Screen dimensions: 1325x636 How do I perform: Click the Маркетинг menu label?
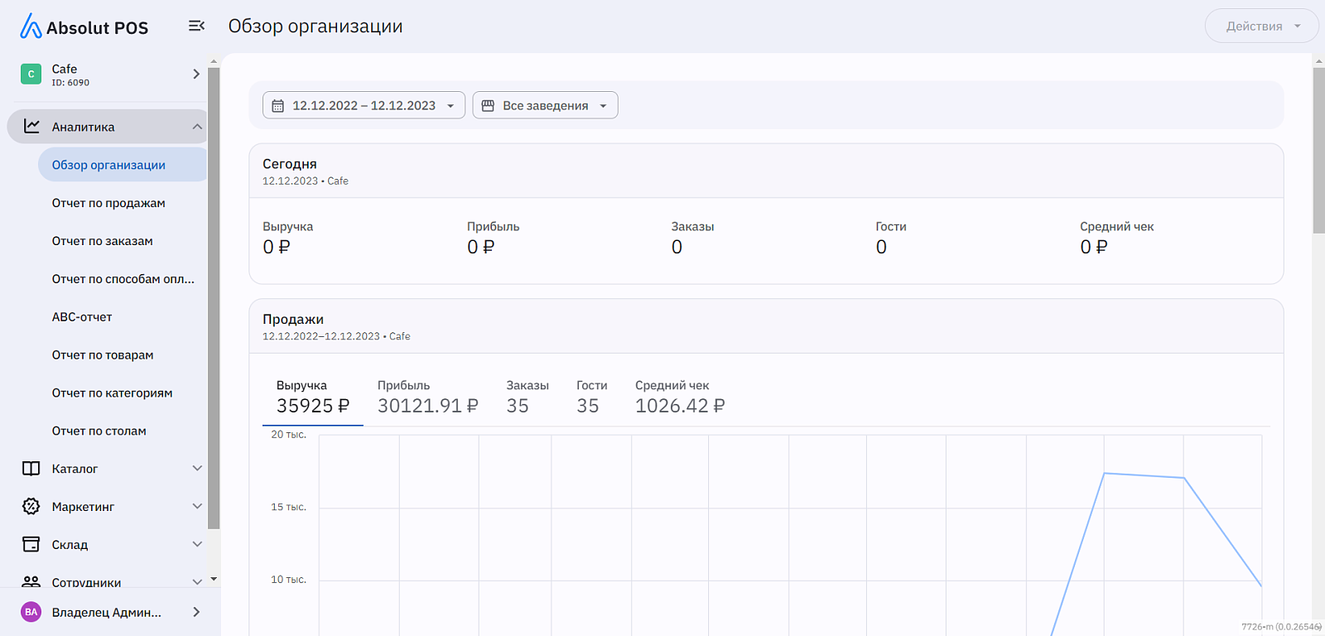(83, 507)
